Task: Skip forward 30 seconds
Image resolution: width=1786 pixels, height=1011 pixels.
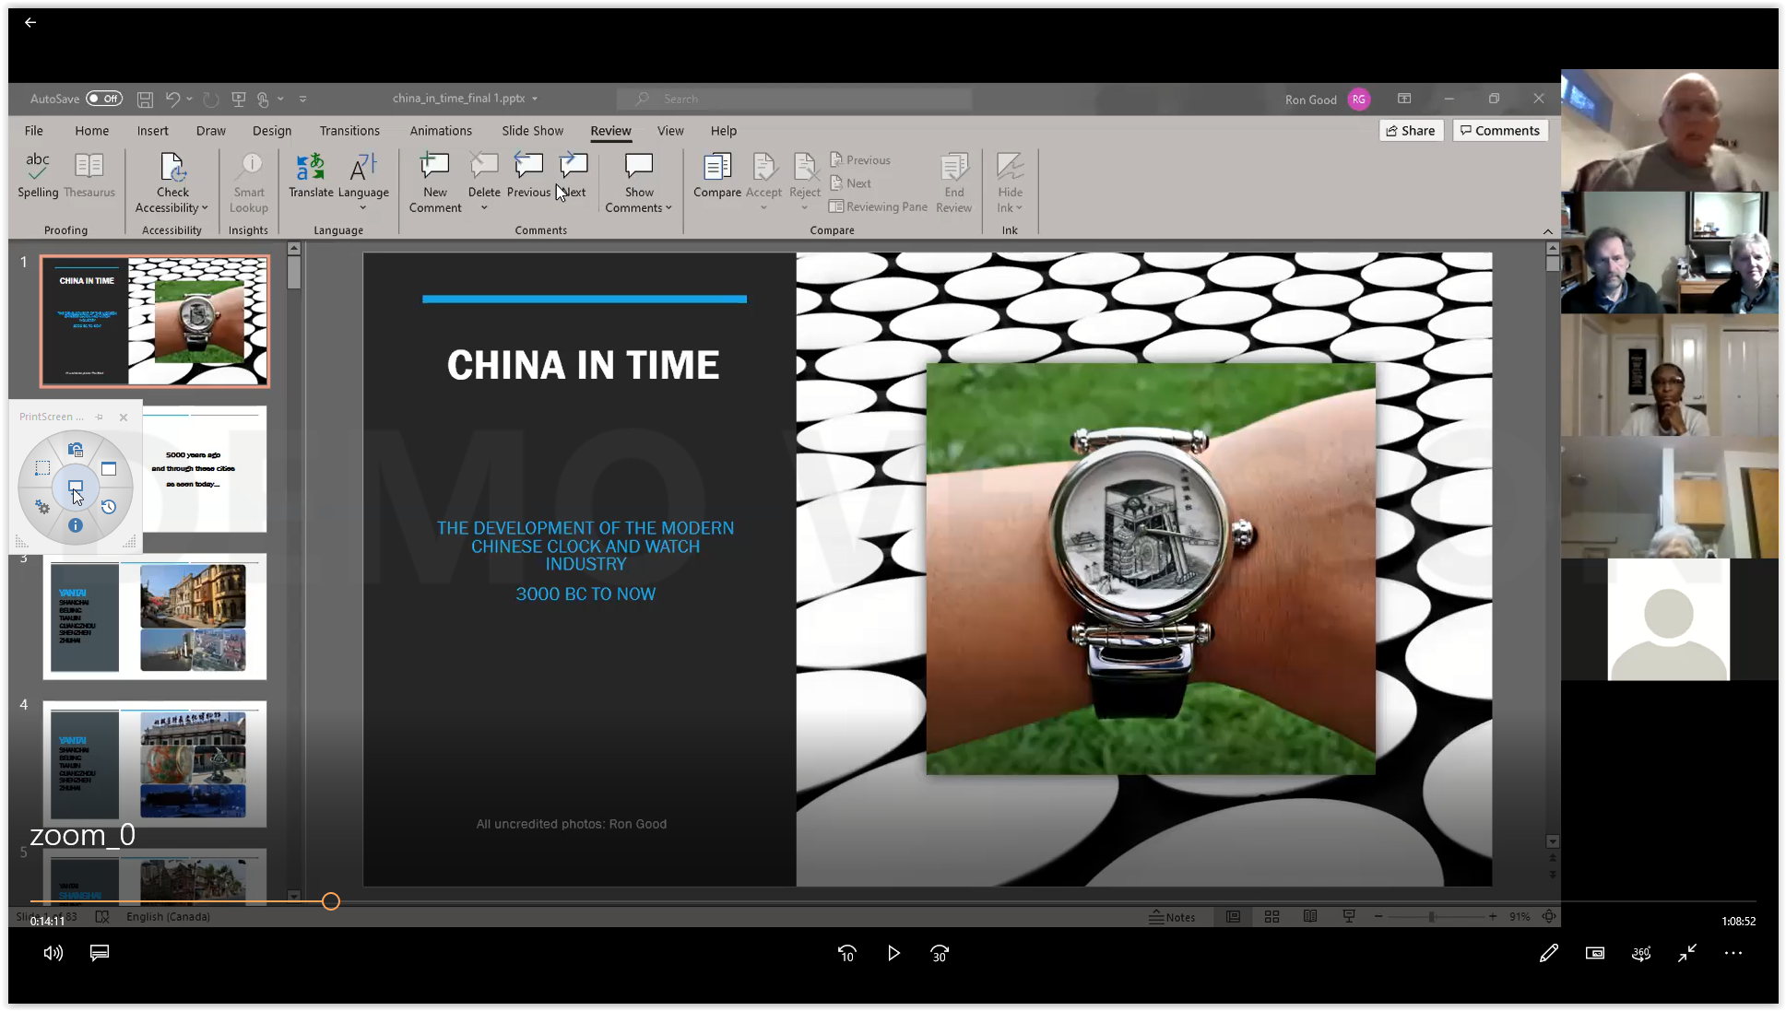Action: point(940,954)
